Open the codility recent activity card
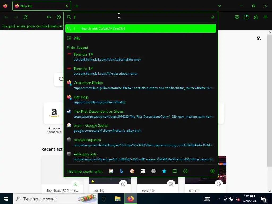272x204 pixels. [110, 185]
